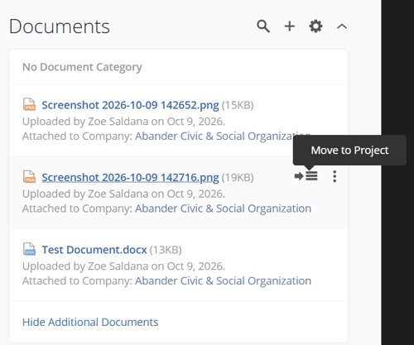Click the Move to Project icon
The width and height of the screenshot is (414, 345).
(x=306, y=176)
